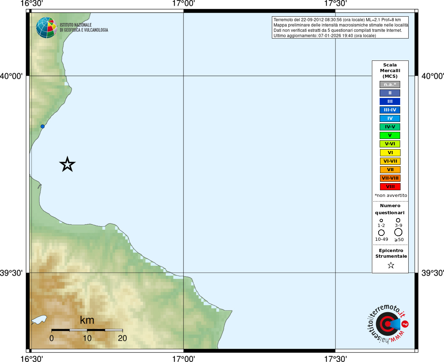
Task: Select the V-VI legend swatch
Action: click(x=390, y=144)
